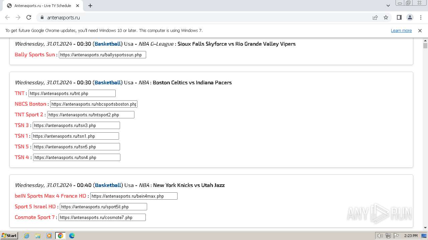The width and height of the screenshot is (428, 240).
Task: Open the Learn more link
Action: (x=401, y=30)
